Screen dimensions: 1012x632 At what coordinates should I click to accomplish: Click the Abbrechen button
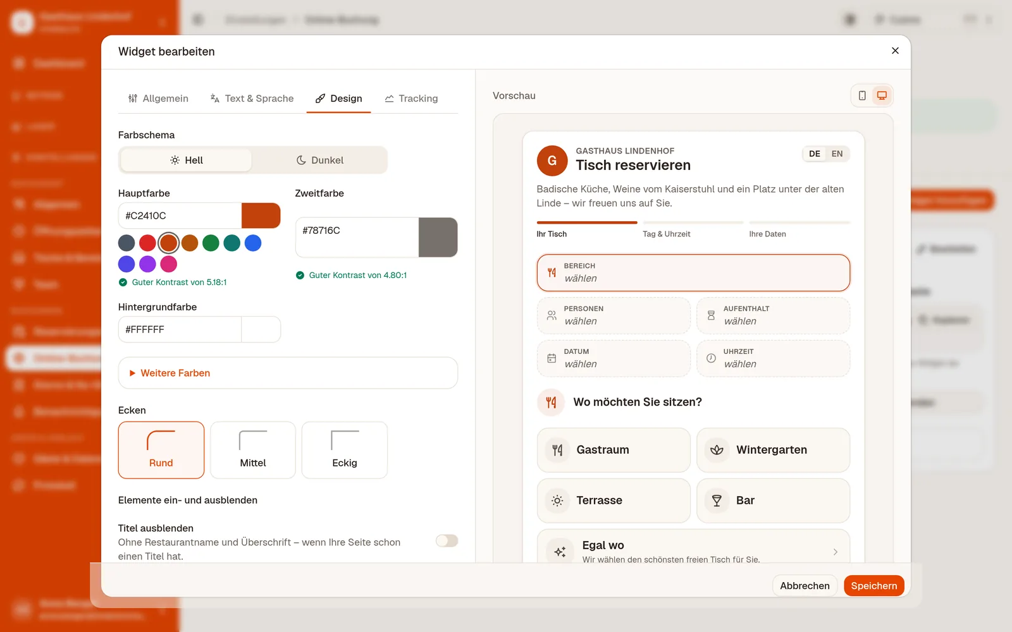(x=805, y=586)
